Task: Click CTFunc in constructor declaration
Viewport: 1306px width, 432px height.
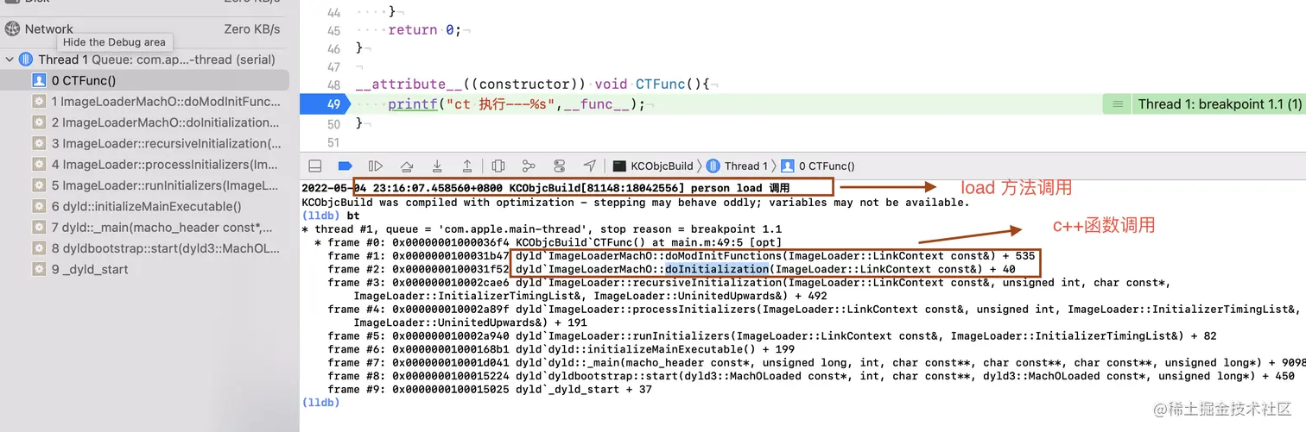Action: (661, 85)
